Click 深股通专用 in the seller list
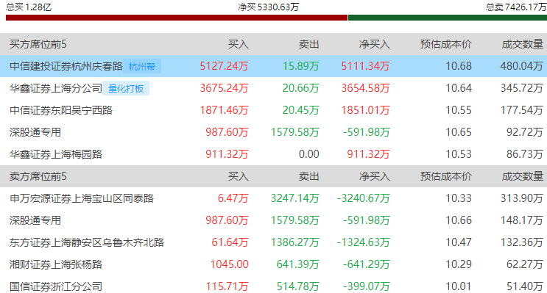547x293 pixels. pos(35,220)
